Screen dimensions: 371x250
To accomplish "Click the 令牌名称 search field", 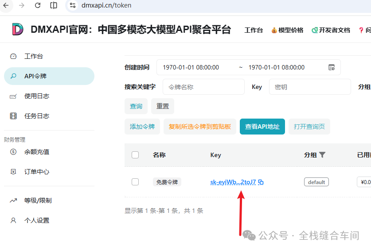I will [203, 87].
